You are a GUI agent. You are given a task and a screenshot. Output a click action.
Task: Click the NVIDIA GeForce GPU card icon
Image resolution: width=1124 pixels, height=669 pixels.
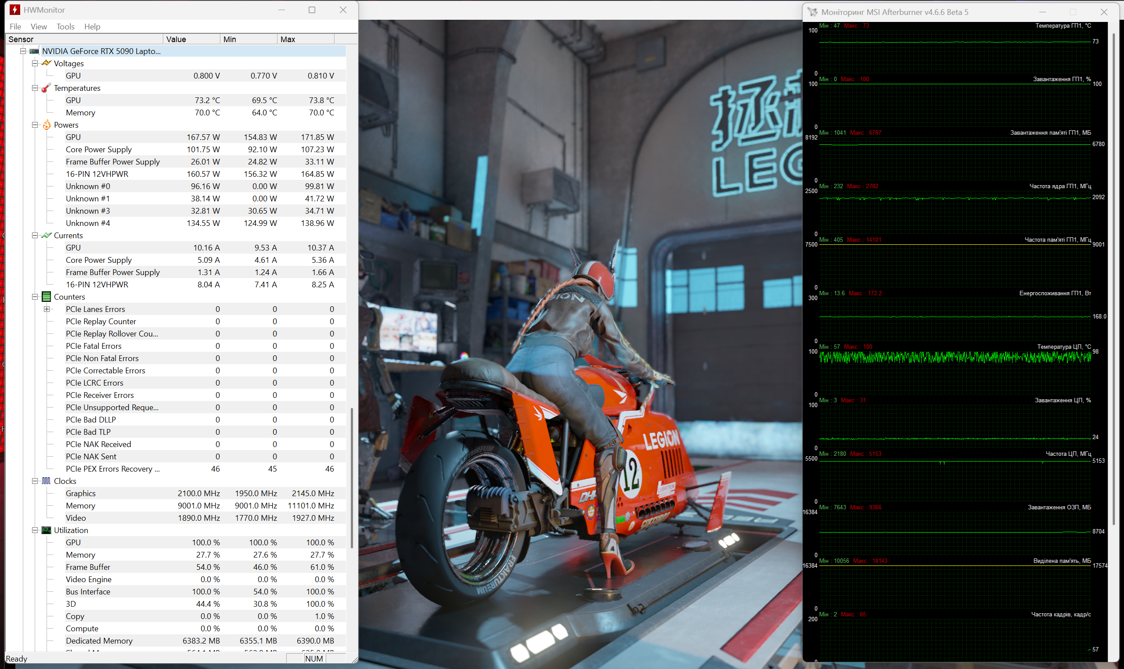click(34, 51)
